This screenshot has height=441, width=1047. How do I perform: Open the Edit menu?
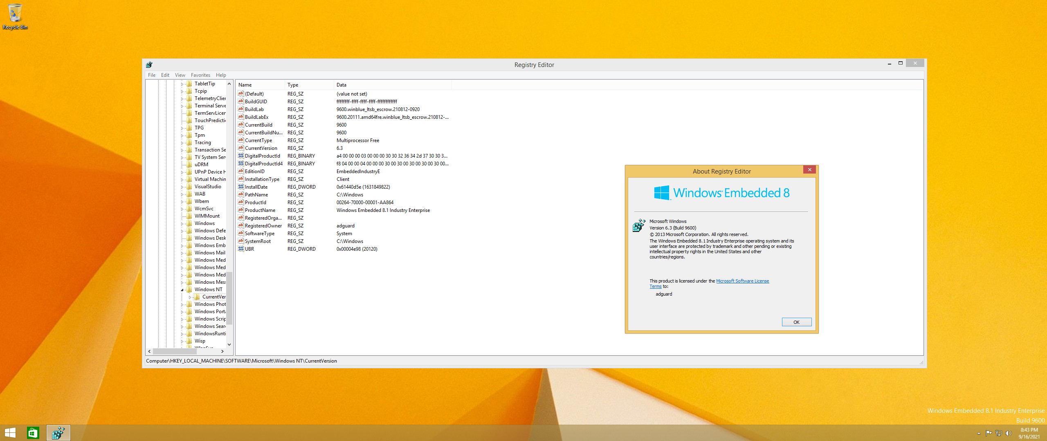tap(165, 75)
